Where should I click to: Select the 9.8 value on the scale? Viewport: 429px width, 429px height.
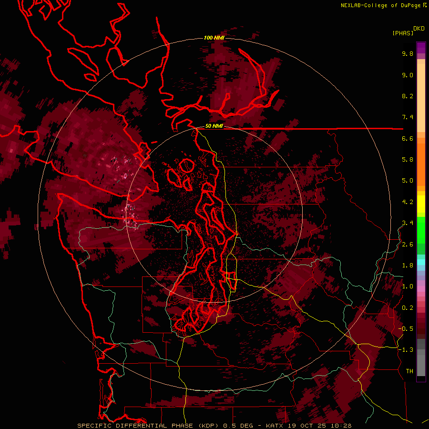click(x=408, y=53)
